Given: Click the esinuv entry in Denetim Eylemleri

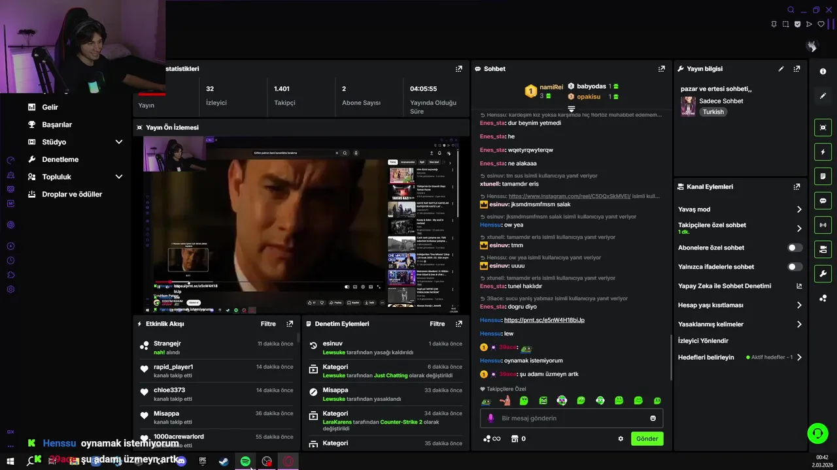Looking at the screenshot, I should [x=386, y=348].
